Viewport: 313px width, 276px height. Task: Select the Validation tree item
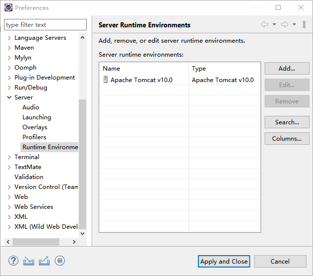coord(29,177)
